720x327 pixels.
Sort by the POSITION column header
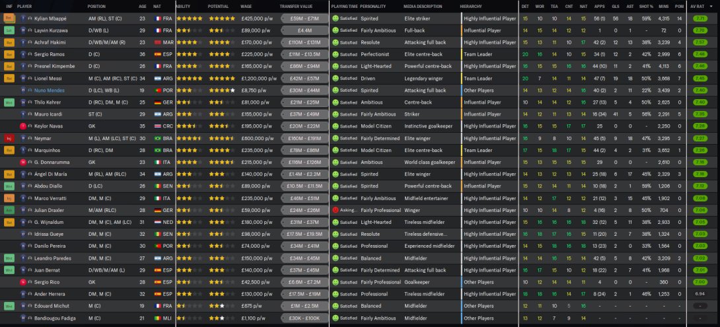coord(96,7)
